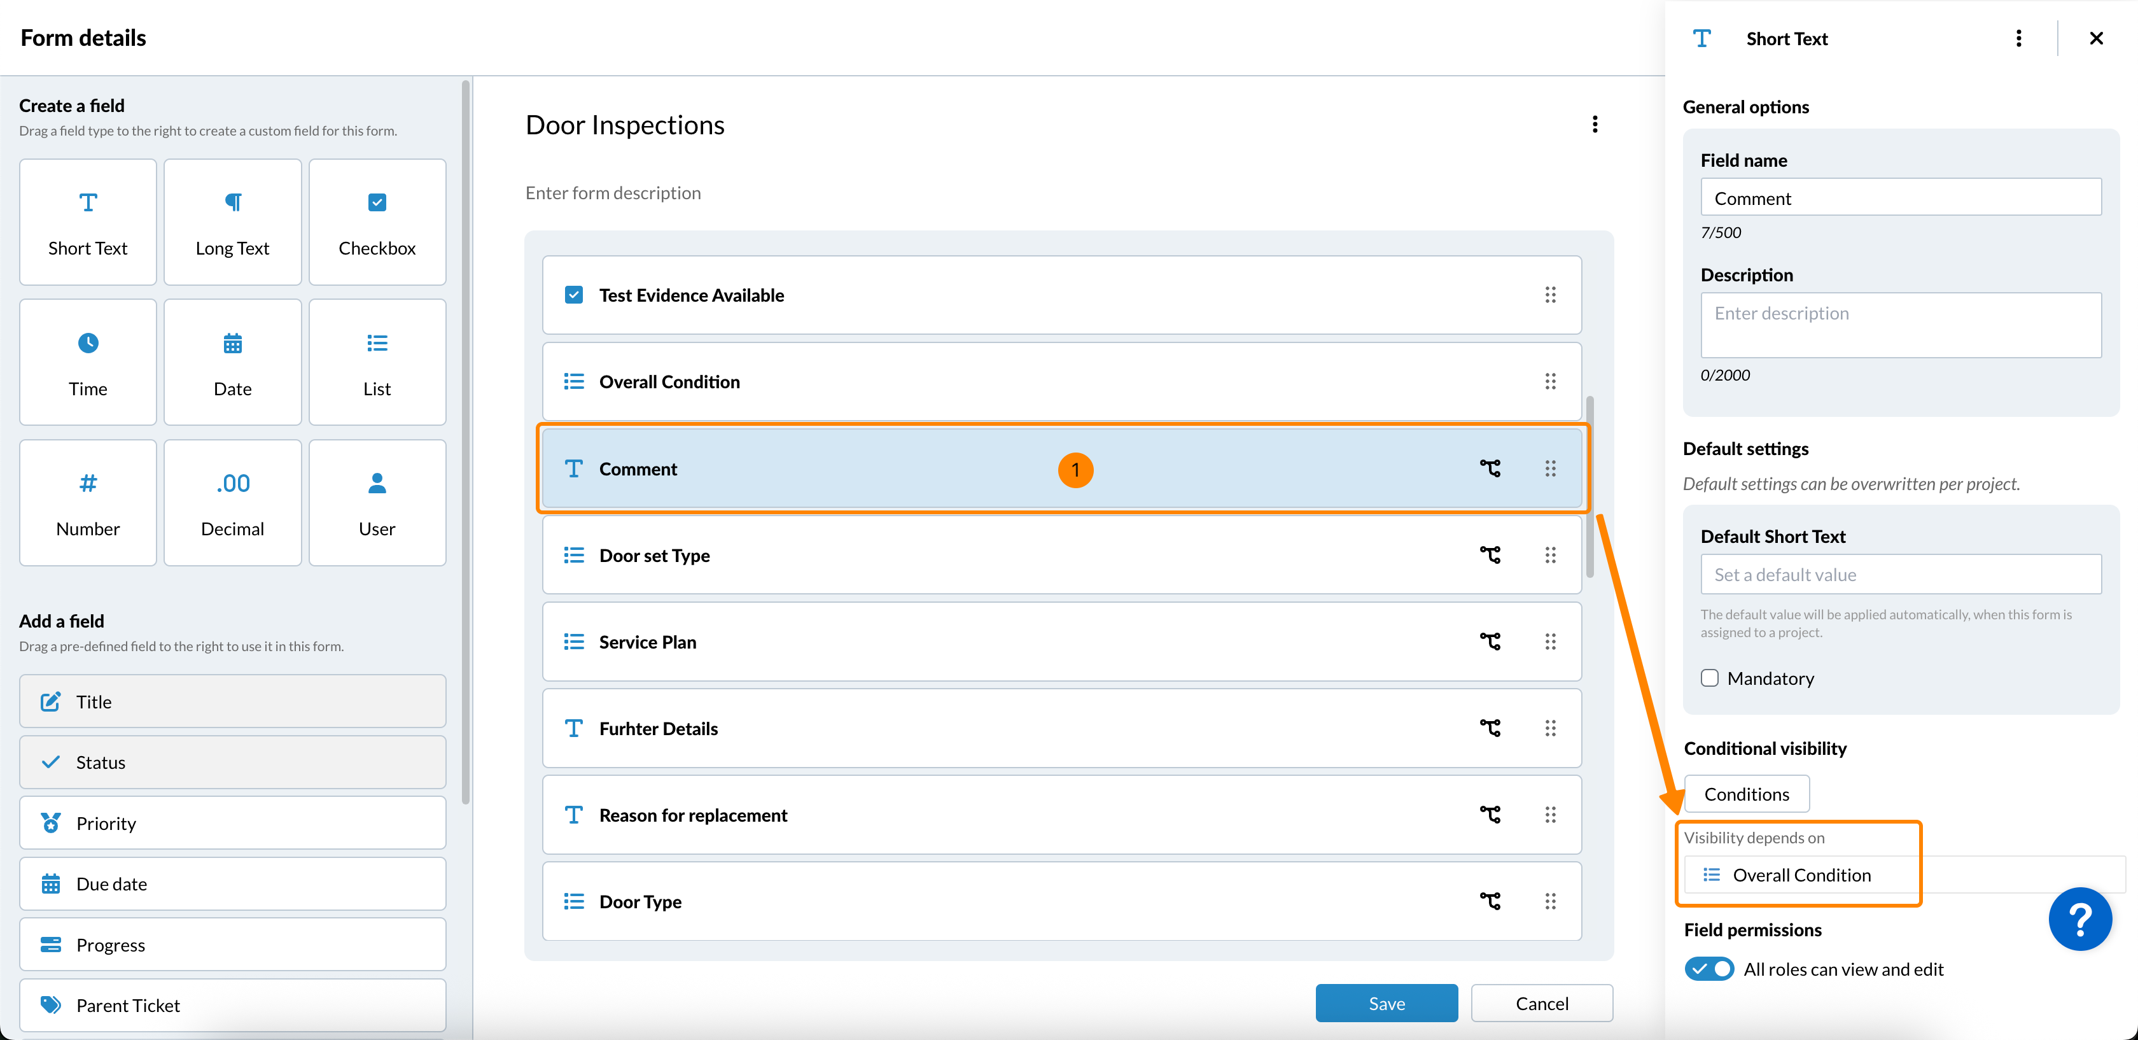This screenshot has height=1040, width=2138.
Task: Select the Due date pre-defined field
Action: coord(232,884)
